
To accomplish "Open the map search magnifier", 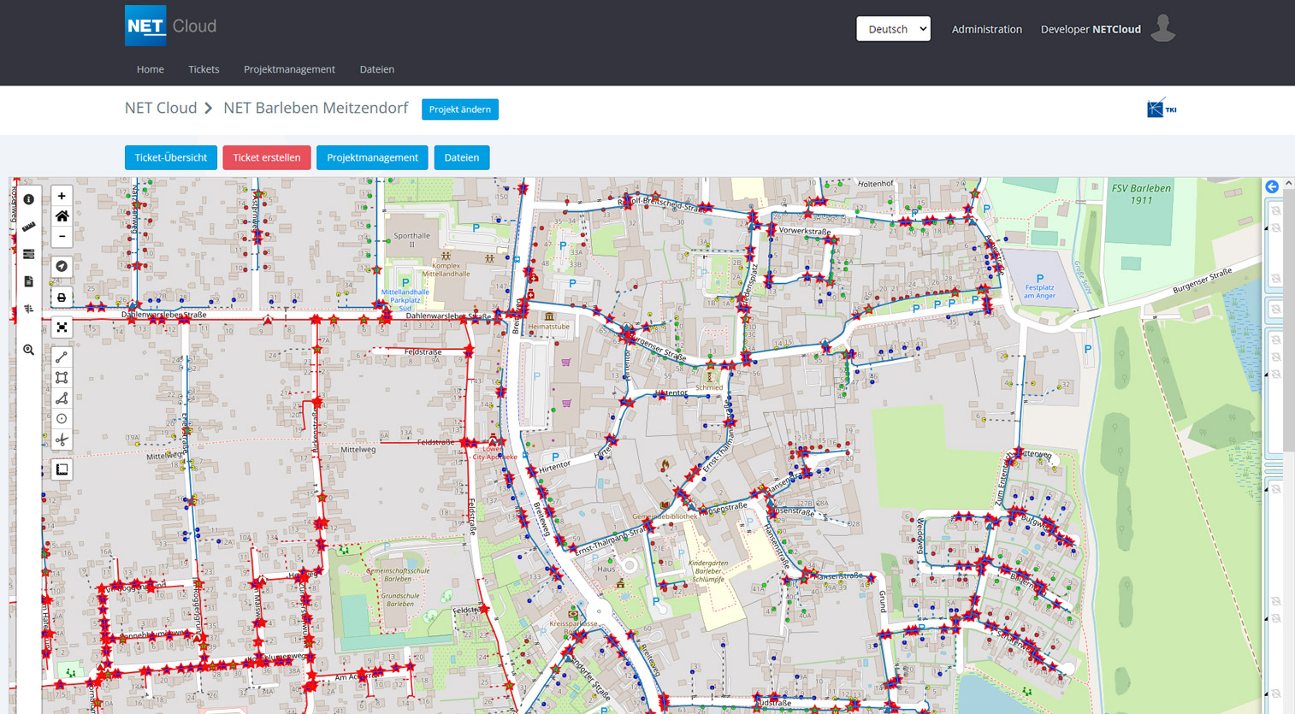I will pos(29,350).
